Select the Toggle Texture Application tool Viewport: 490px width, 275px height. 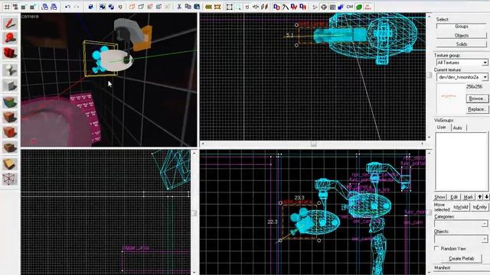click(x=10, y=102)
